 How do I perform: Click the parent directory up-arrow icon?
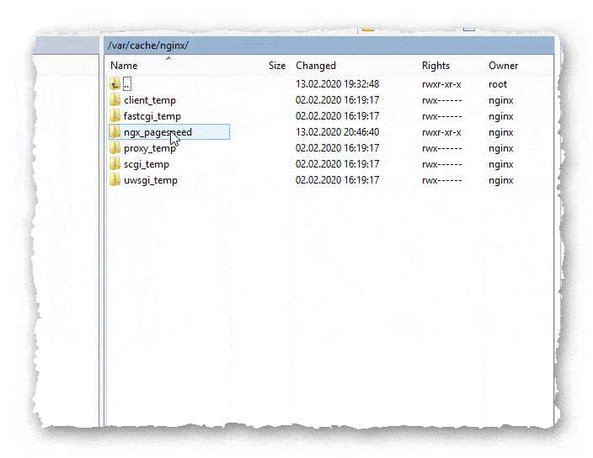pos(115,84)
